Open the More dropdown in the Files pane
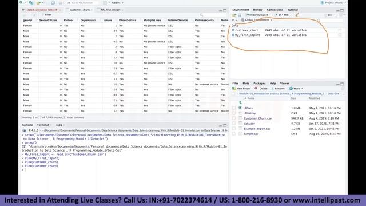 pos(296,89)
